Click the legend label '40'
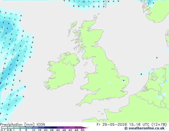 (70, 130)
